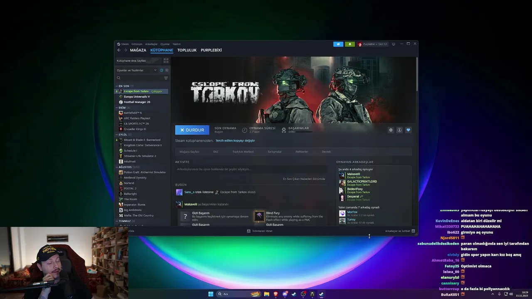Open Mağaza Sayfası game tab
Image resolution: width=532 pixels, height=299 pixels.
click(x=190, y=152)
